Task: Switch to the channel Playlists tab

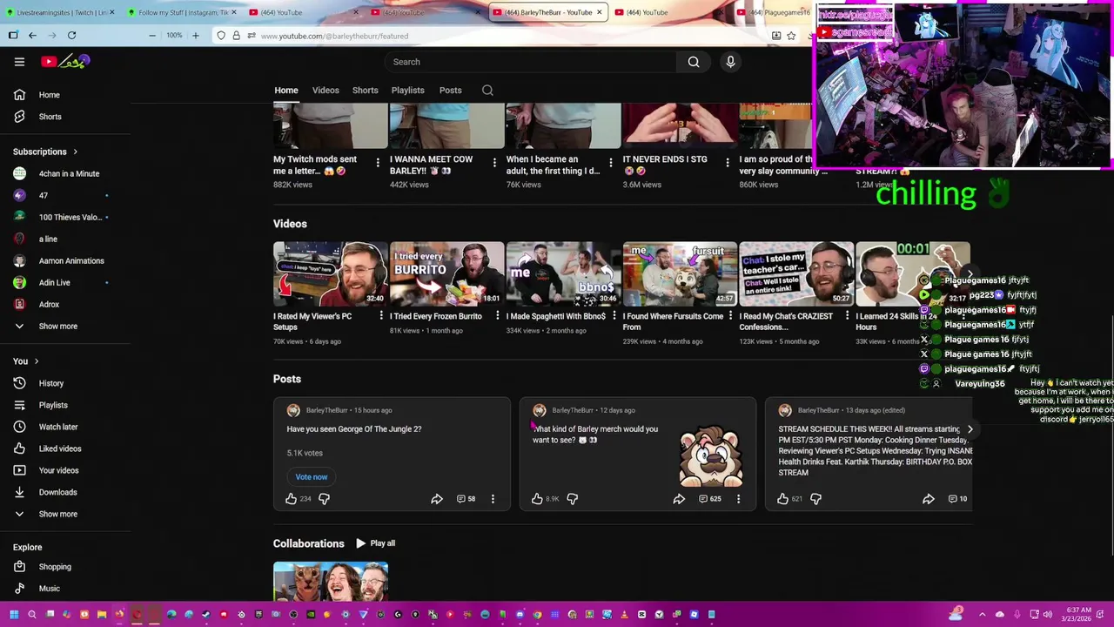Action: (x=408, y=91)
